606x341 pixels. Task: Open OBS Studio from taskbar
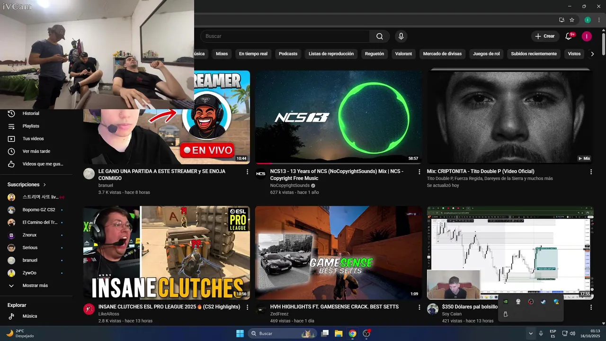(366, 333)
